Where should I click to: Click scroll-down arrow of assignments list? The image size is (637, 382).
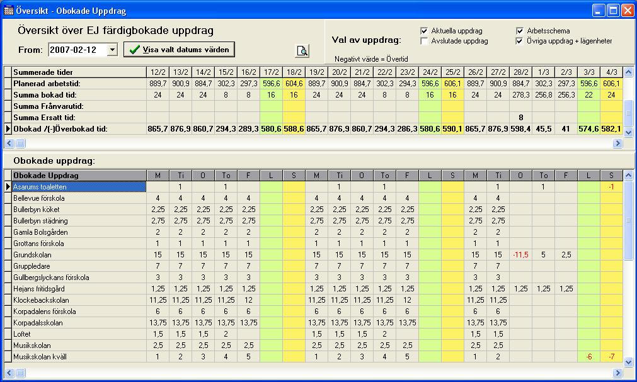point(628,362)
